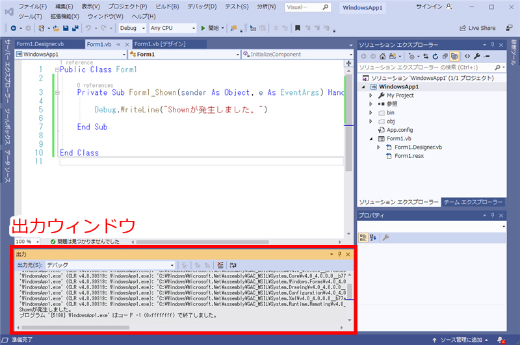520x345 pixels.
Task: Click the Solution Explorer search field
Action: pos(426,67)
